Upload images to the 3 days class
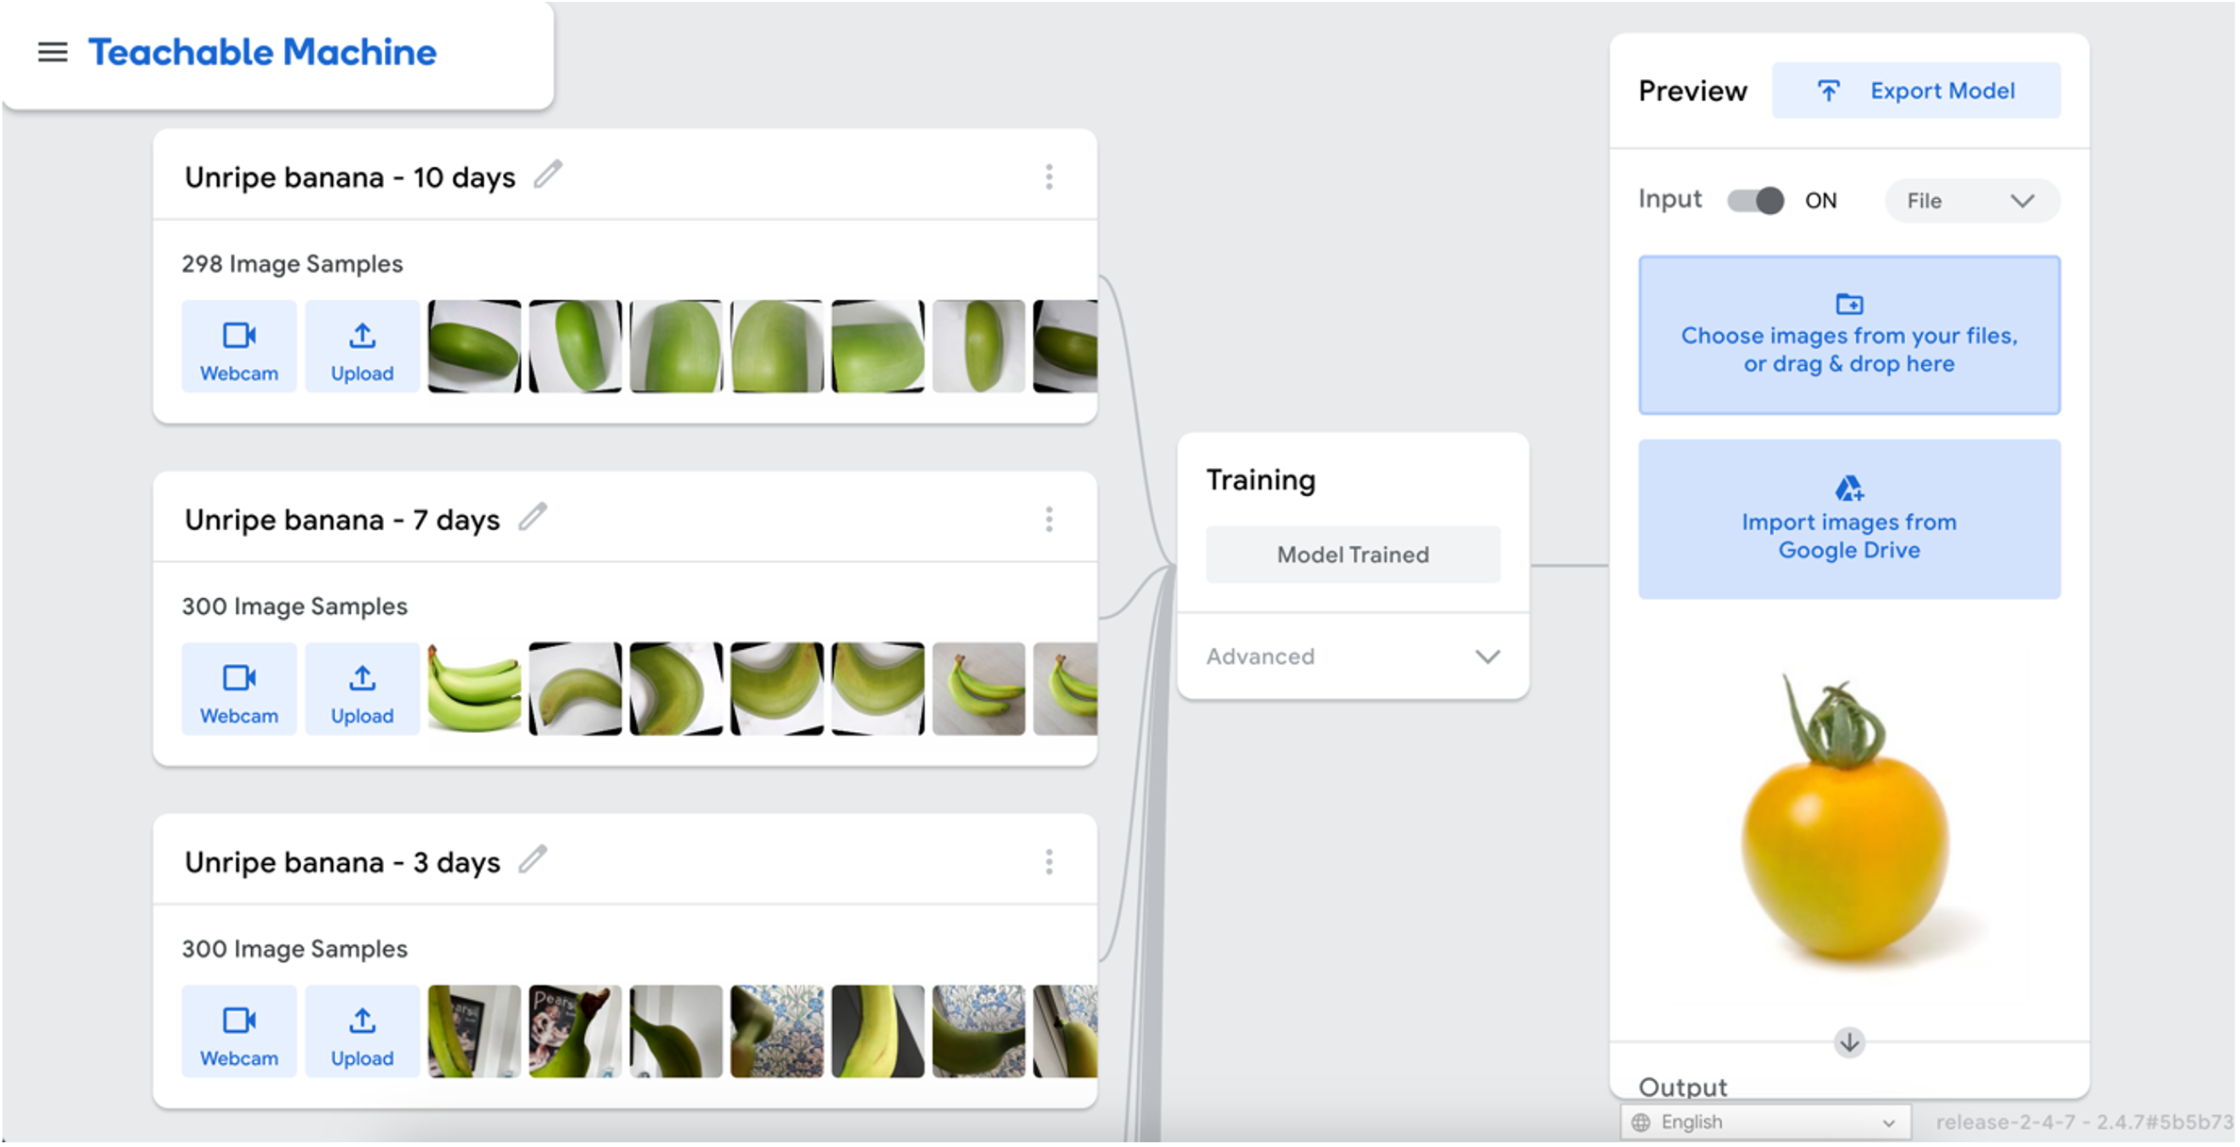 tap(361, 1032)
